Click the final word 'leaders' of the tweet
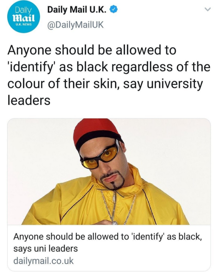The width and height of the screenshot is (218, 273). click(x=29, y=100)
